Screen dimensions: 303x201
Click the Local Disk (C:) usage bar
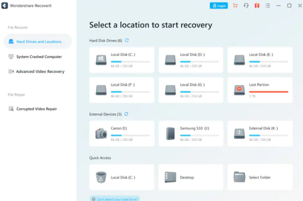tap(130, 62)
